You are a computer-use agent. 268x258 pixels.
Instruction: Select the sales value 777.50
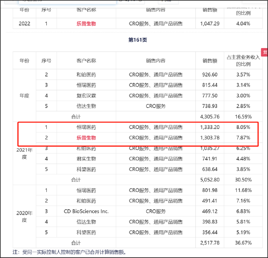pos(210,96)
